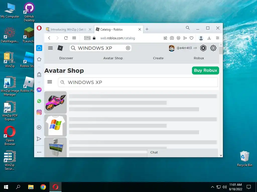Open the @e4rr4t3 profile avatar
257x192 pixels.
(172, 48)
